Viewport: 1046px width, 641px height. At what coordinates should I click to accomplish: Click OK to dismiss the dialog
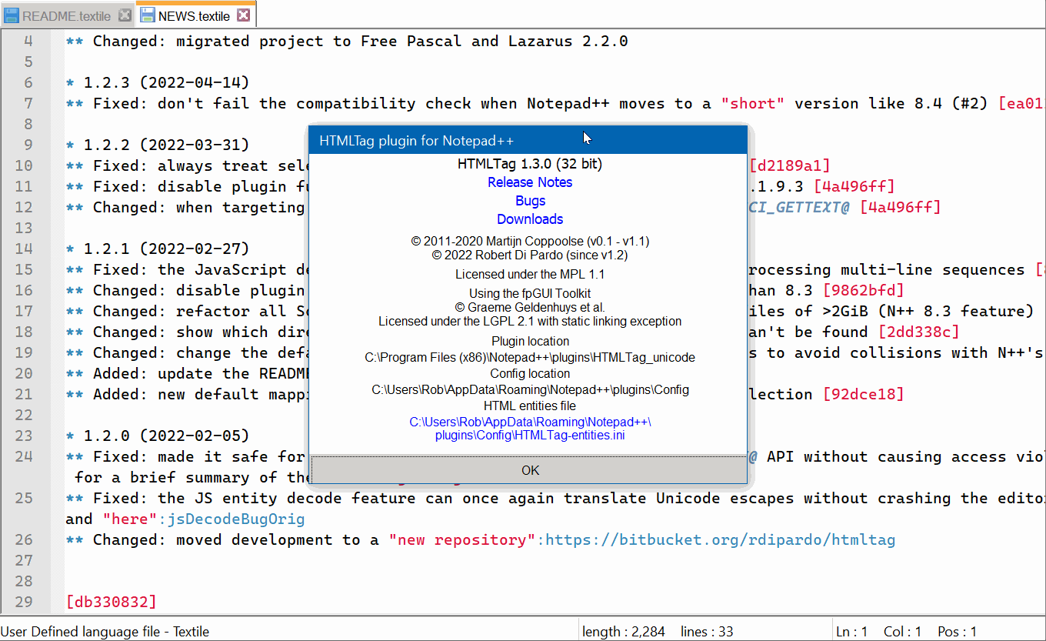530,470
